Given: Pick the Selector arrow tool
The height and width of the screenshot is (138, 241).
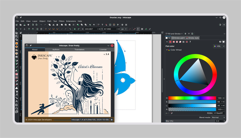Looking at the screenshot, I should (16, 33).
